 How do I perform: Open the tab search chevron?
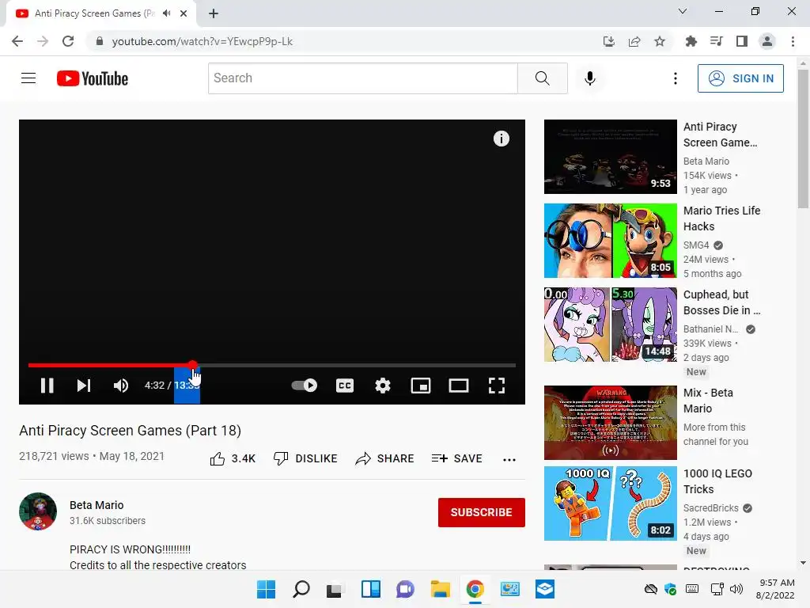pyautogui.click(x=683, y=11)
